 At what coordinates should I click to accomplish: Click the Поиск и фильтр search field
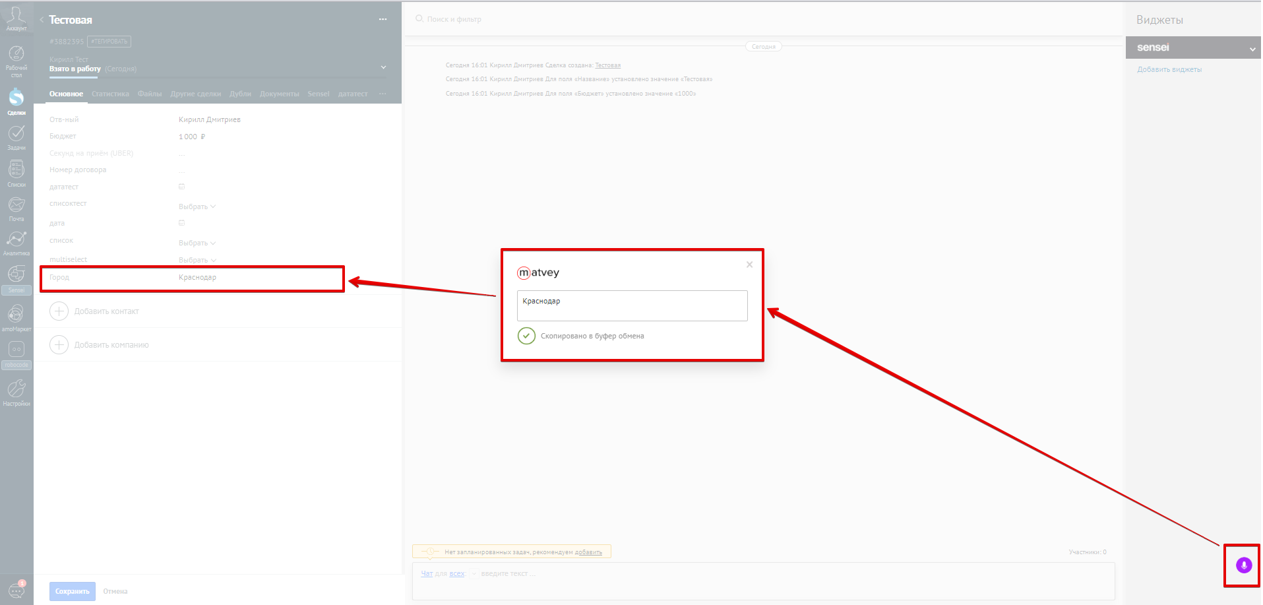pyautogui.click(x=455, y=19)
